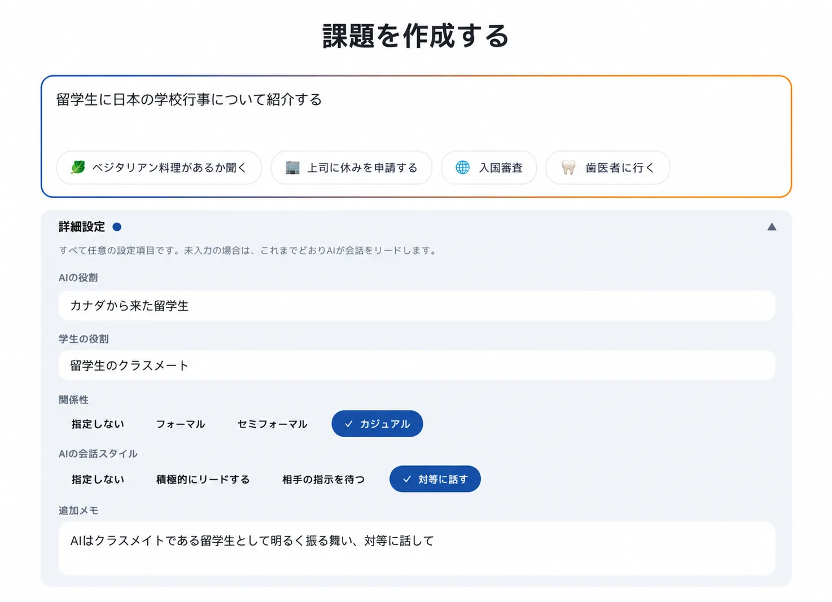Select ベジタリアン料理があるか聞く suggestion
Image resolution: width=832 pixels, height=602 pixels.
pyautogui.click(x=159, y=168)
